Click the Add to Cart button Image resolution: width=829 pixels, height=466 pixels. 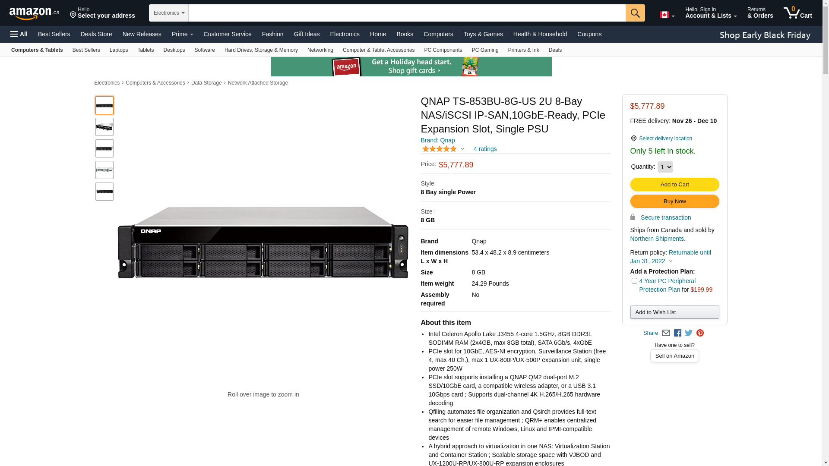[674, 185]
